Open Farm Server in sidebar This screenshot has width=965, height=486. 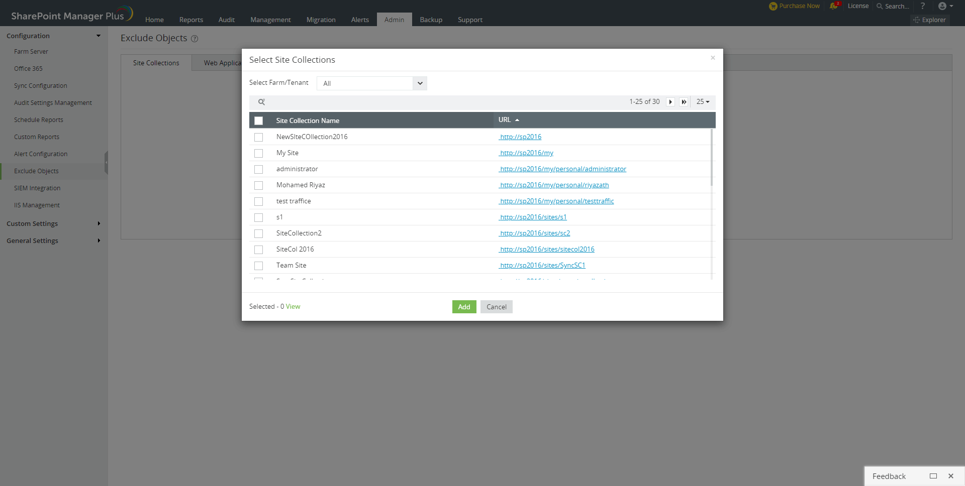coord(31,52)
